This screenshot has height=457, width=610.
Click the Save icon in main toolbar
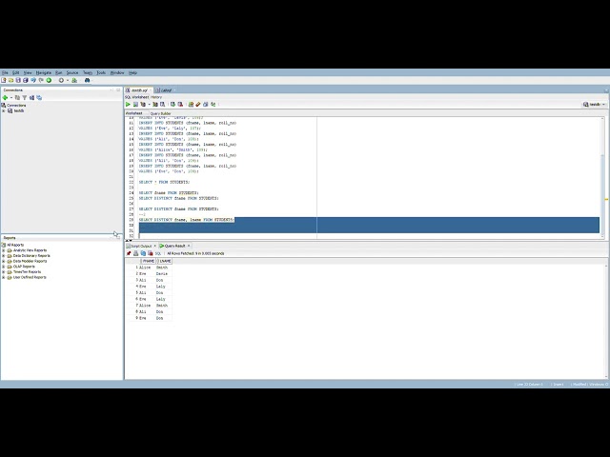coord(18,80)
